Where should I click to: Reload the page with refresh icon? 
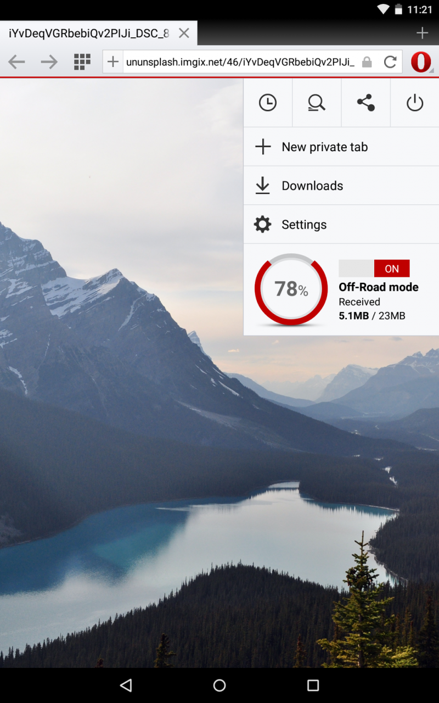pos(390,62)
